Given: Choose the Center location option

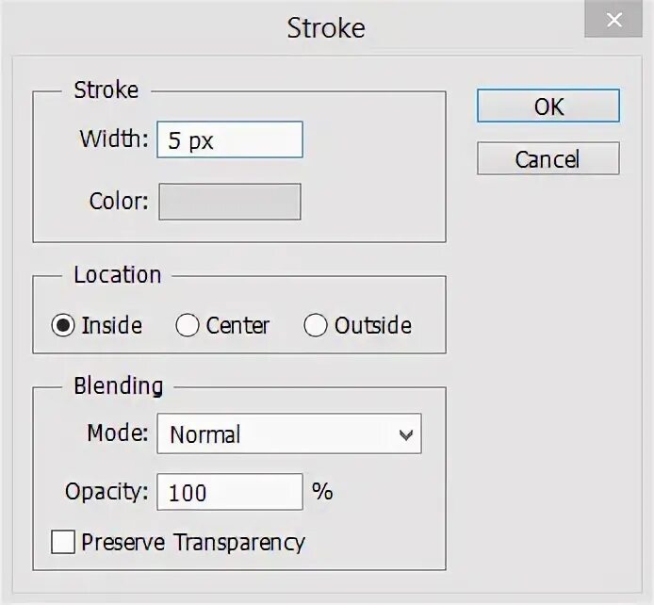Looking at the screenshot, I should point(188,326).
